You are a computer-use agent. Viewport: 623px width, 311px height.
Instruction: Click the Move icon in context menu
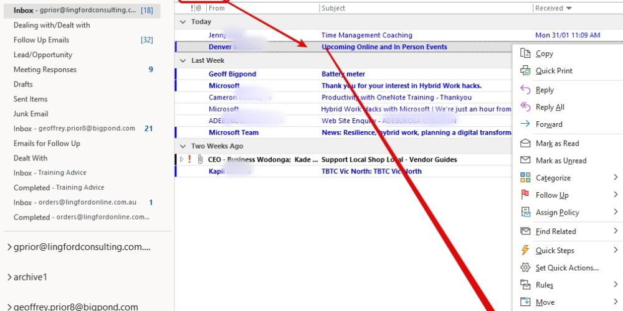click(525, 302)
